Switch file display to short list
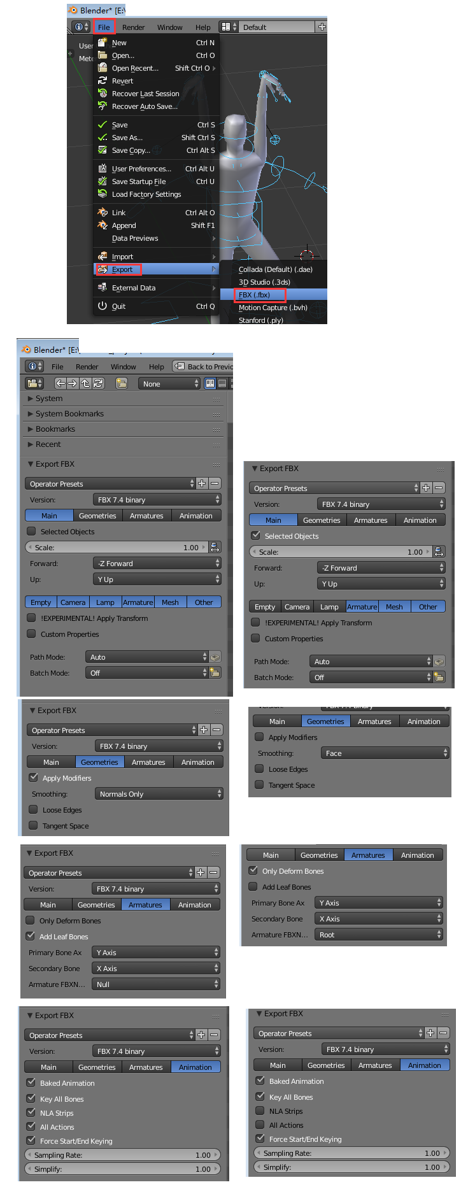This screenshot has width=475, height=1187. tap(211, 383)
